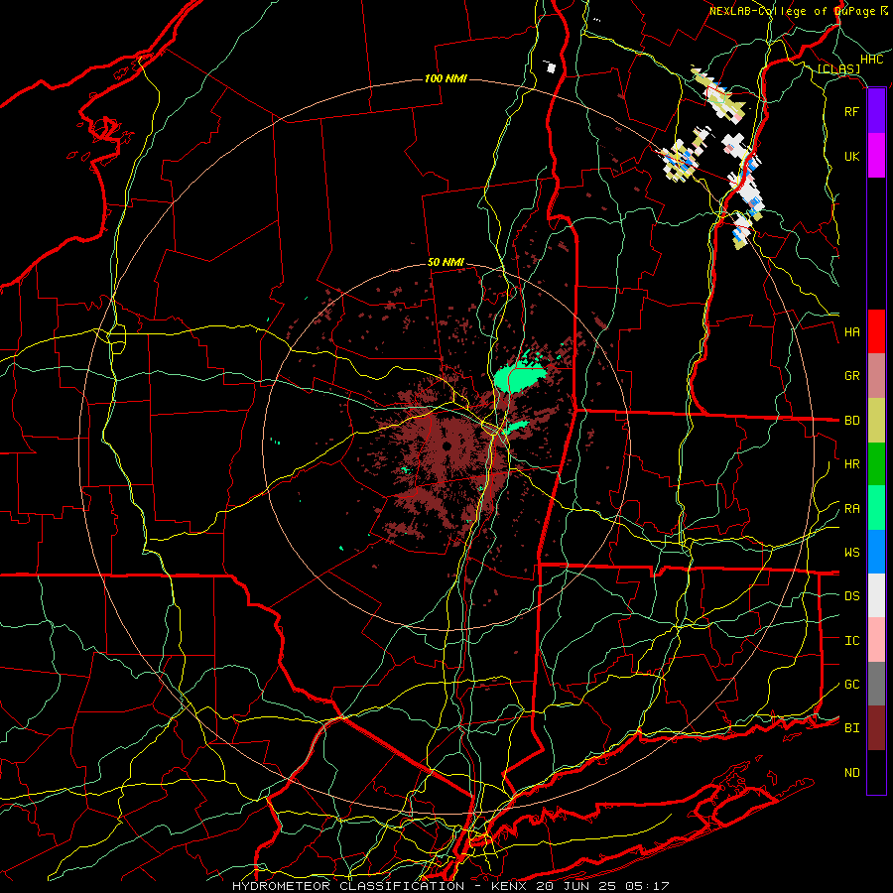The image size is (893, 893).
Task: Click the RF purple legend swatch
Action: [876, 111]
